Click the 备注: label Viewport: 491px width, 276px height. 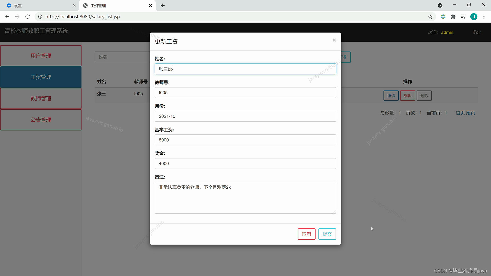coord(160,177)
